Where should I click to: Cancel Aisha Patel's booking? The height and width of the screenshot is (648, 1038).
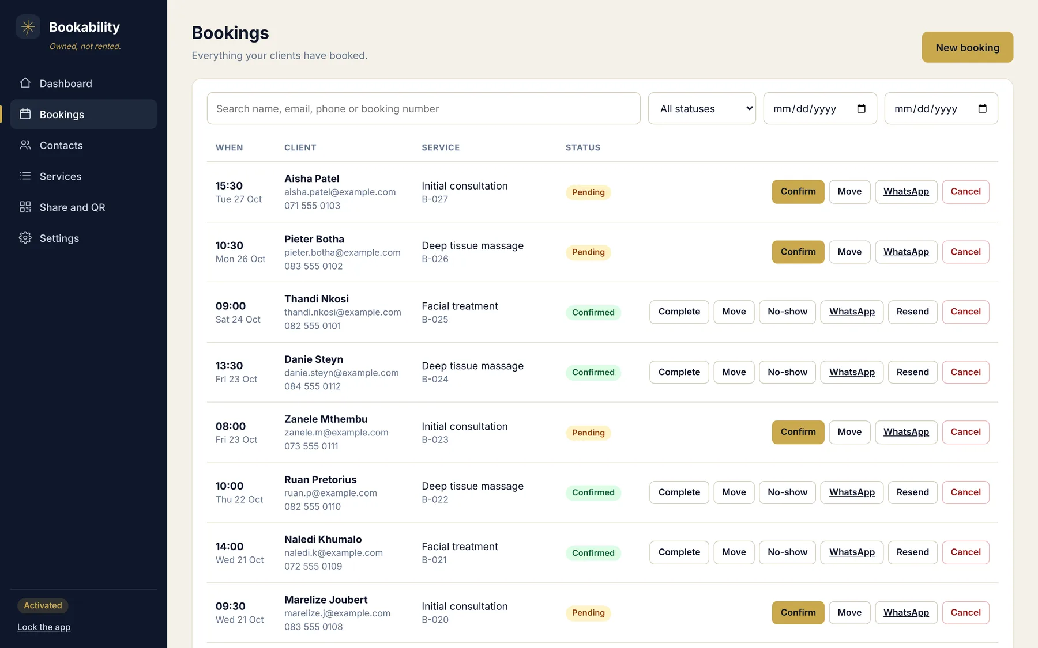[965, 192]
